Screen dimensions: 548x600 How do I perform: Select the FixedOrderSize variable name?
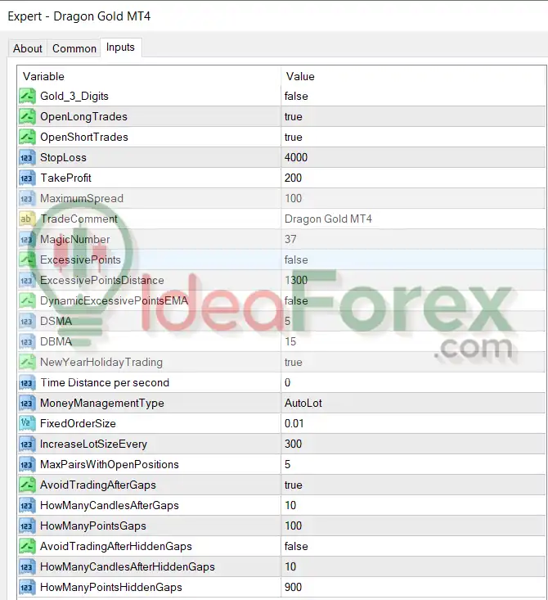click(78, 423)
